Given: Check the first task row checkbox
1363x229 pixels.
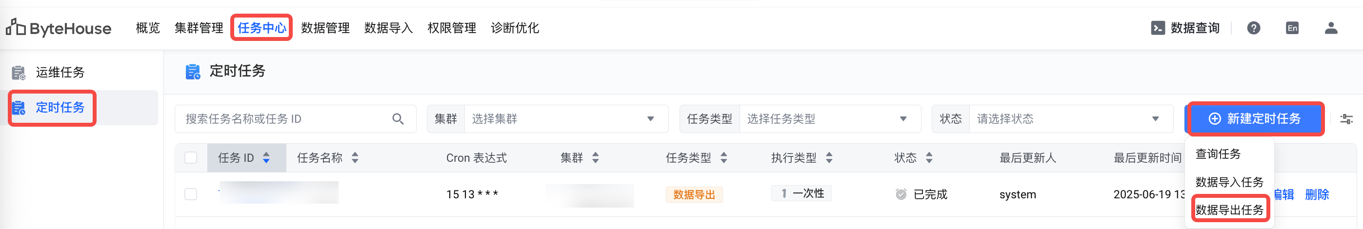Looking at the screenshot, I should 191,194.
